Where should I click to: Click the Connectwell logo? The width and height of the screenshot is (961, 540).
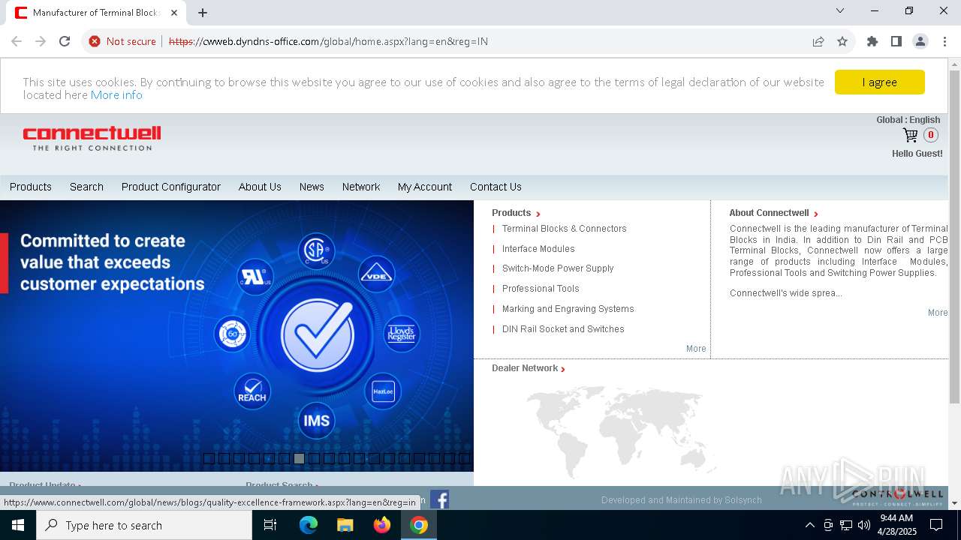tap(92, 138)
